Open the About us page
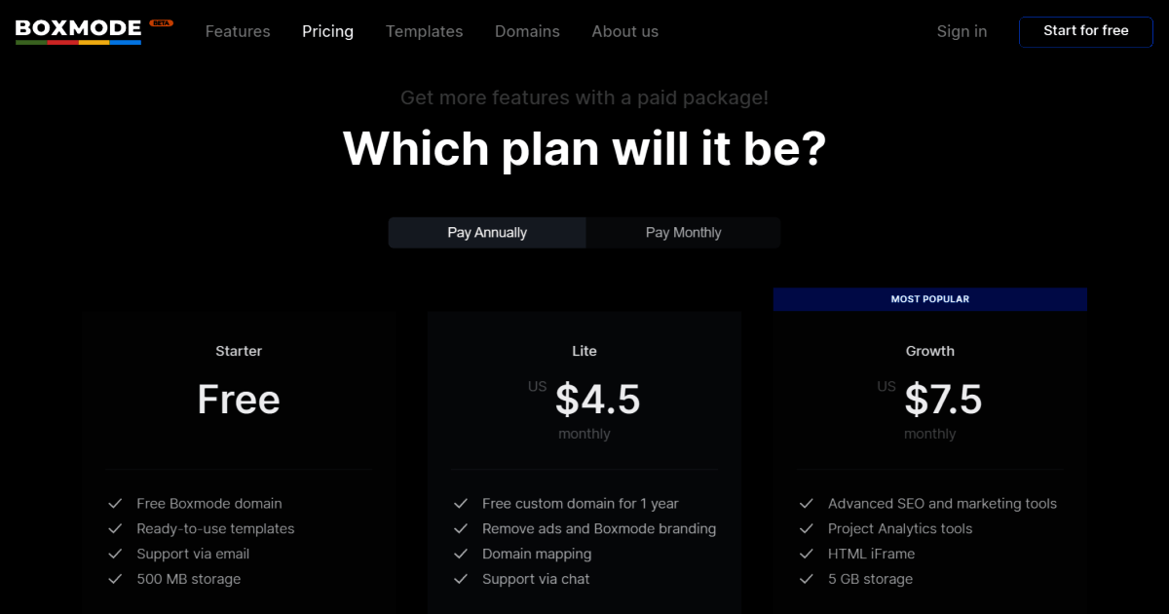Image resolution: width=1169 pixels, height=614 pixels. 624,31
